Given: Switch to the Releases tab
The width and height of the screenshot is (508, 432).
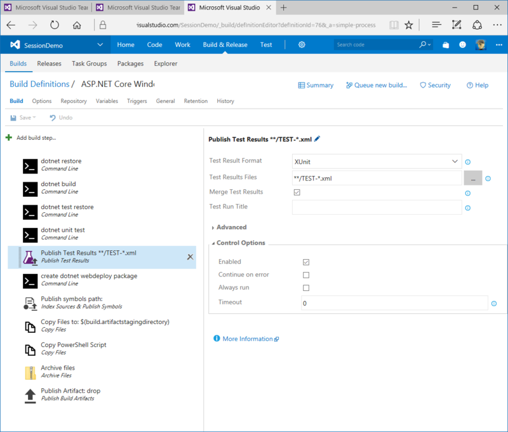Looking at the screenshot, I should [x=50, y=64].
